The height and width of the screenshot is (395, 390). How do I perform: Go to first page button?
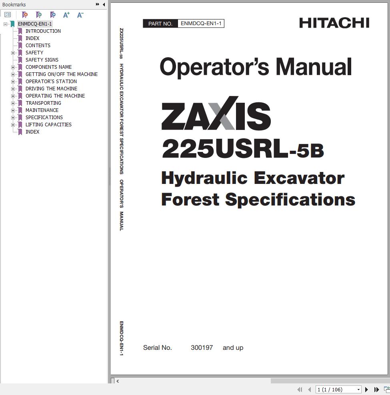click(x=300, y=389)
